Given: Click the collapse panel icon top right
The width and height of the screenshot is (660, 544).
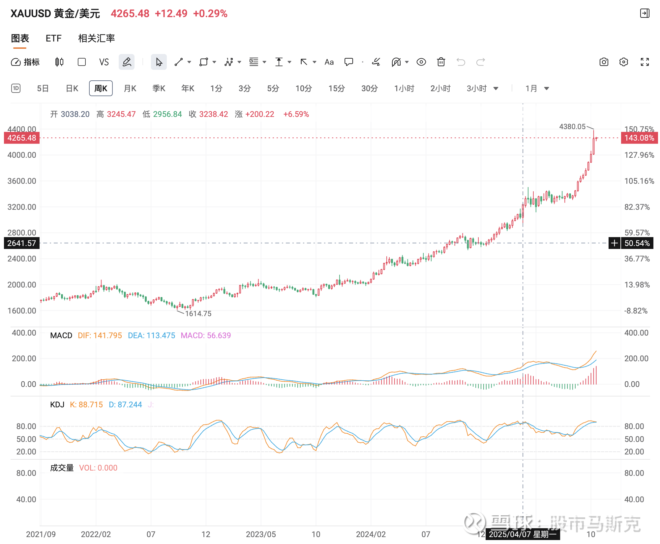Looking at the screenshot, I should pyautogui.click(x=645, y=13).
